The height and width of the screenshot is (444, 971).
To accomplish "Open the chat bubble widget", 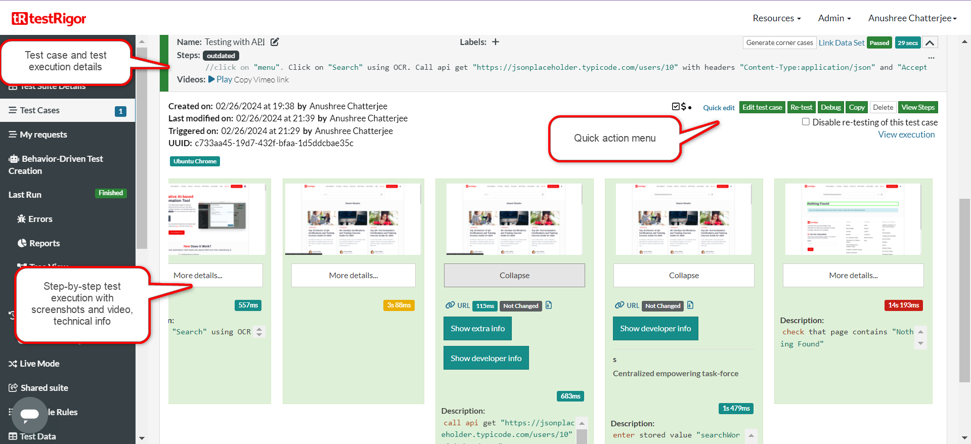I will pyautogui.click(x=29, y=414).
